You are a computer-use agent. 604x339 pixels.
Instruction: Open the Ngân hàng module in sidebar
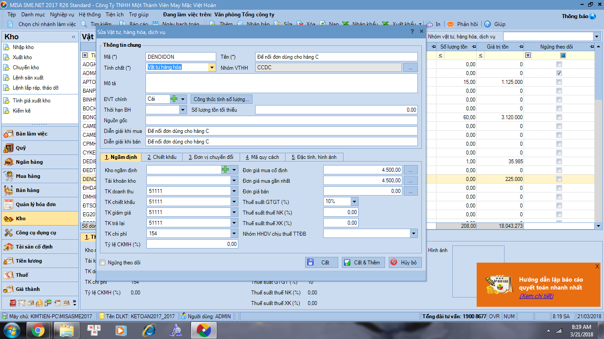click(39, 162)
